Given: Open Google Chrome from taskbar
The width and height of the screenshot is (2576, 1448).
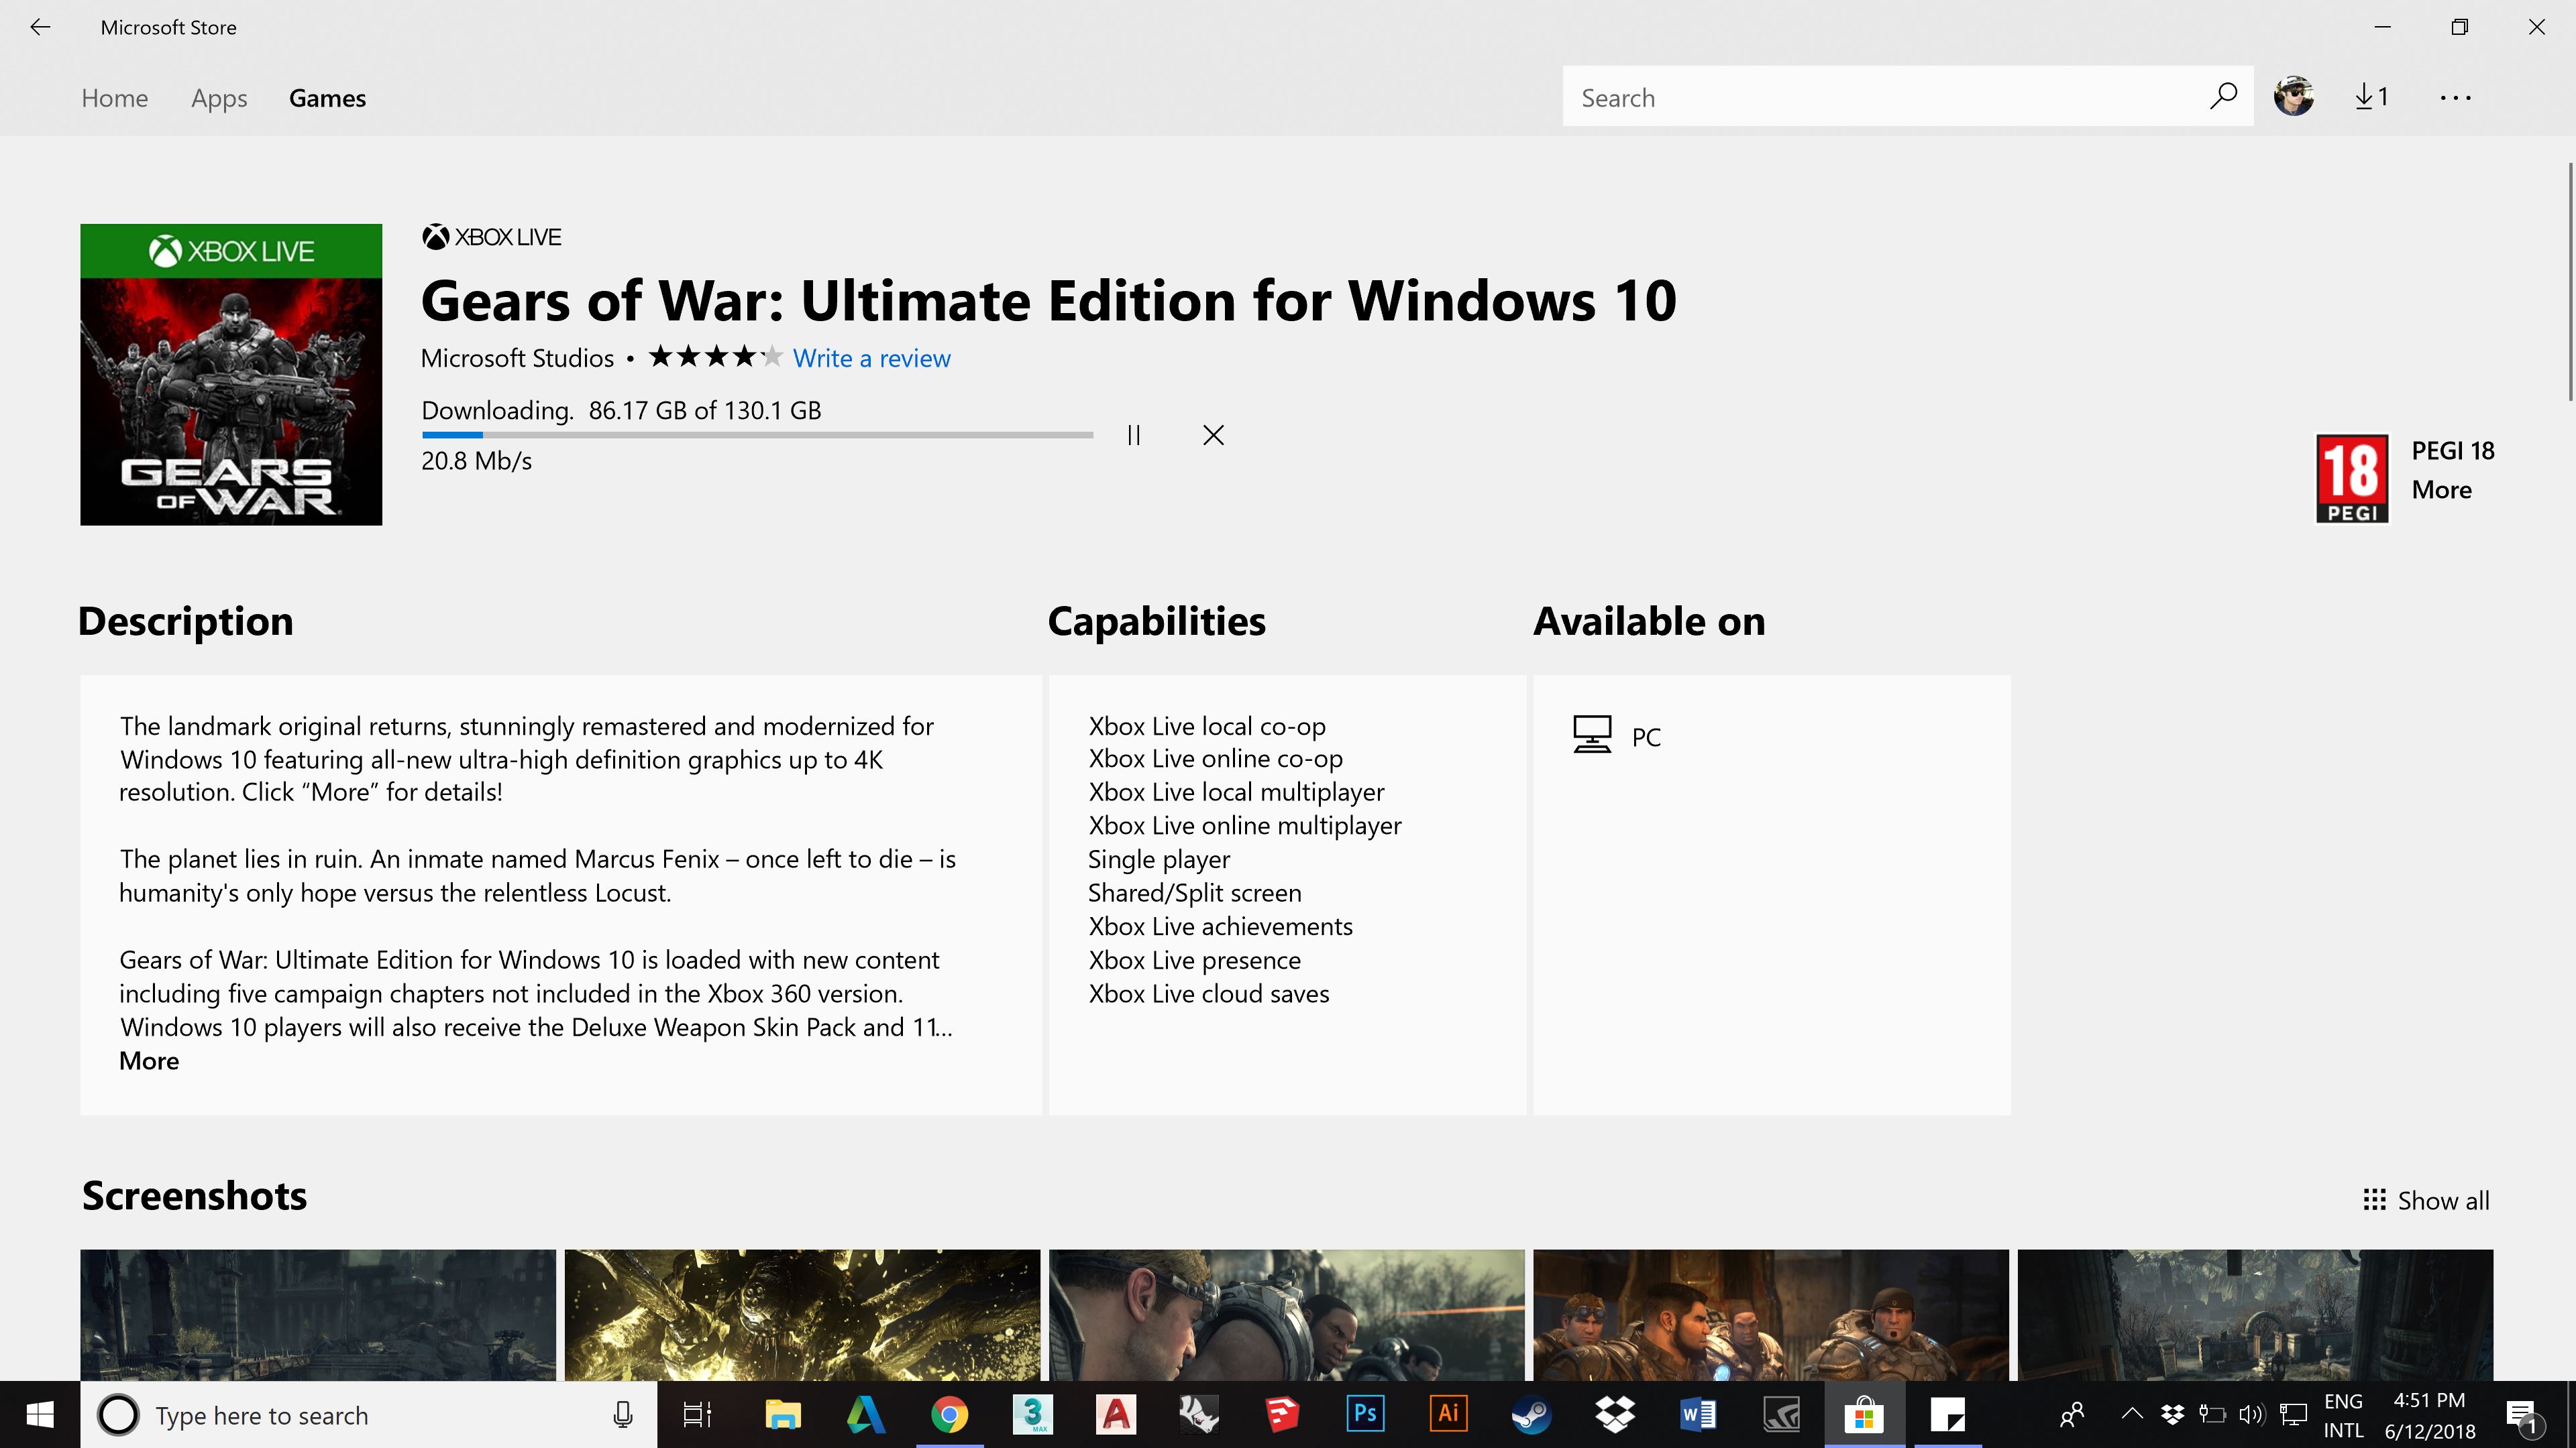Looking at the screenshot, I should [949, 1415].
